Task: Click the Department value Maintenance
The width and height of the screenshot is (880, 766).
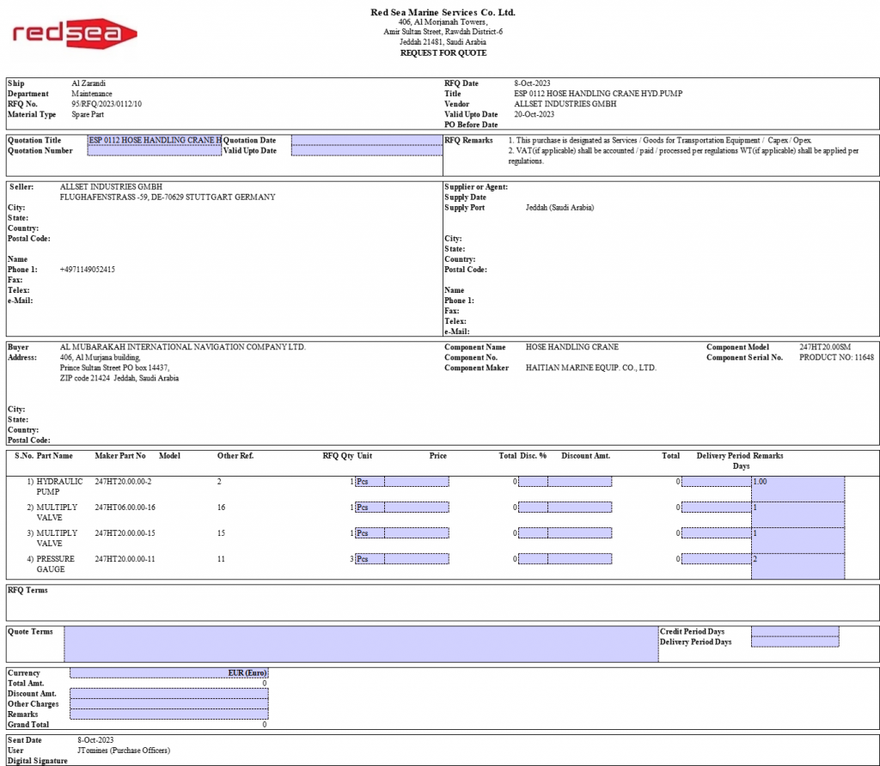Action: coord(91,94)
